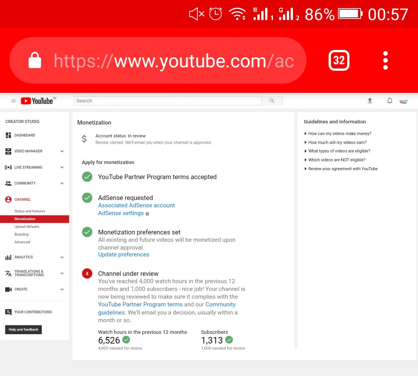Open the notifications bell
418x376 pixels.
pyautogui.click(x=389, y=101)
